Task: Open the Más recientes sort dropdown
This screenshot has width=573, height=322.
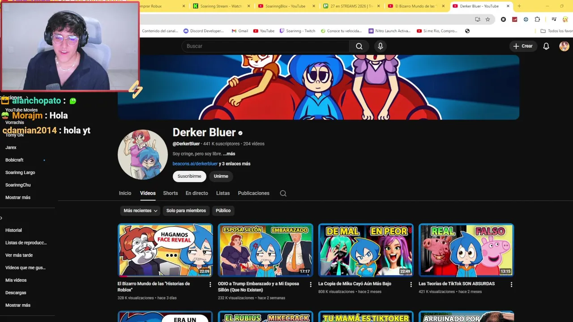Action: click(141, 211)
